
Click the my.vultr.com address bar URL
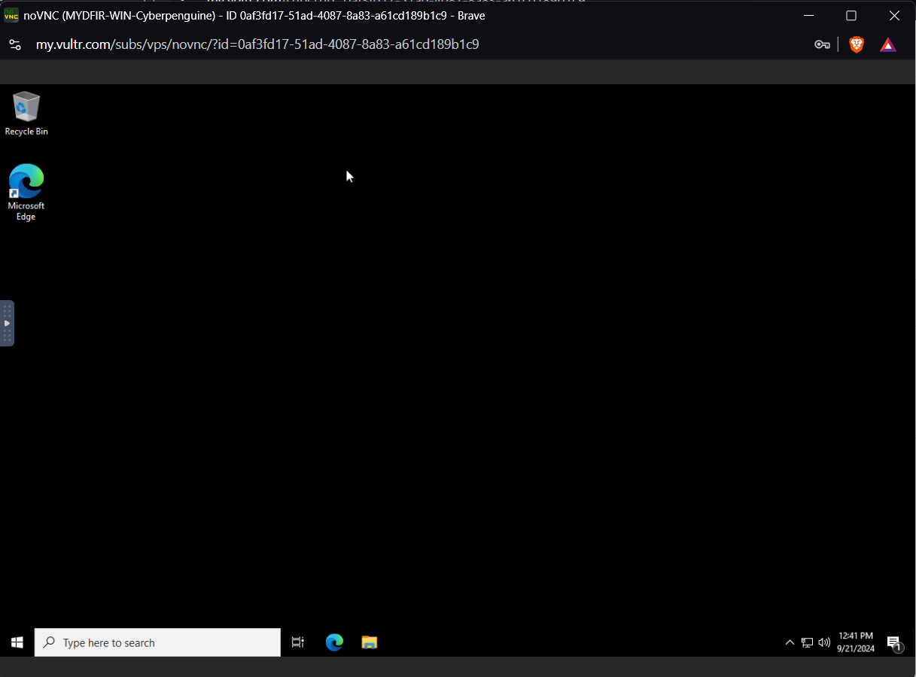point(257,44)
